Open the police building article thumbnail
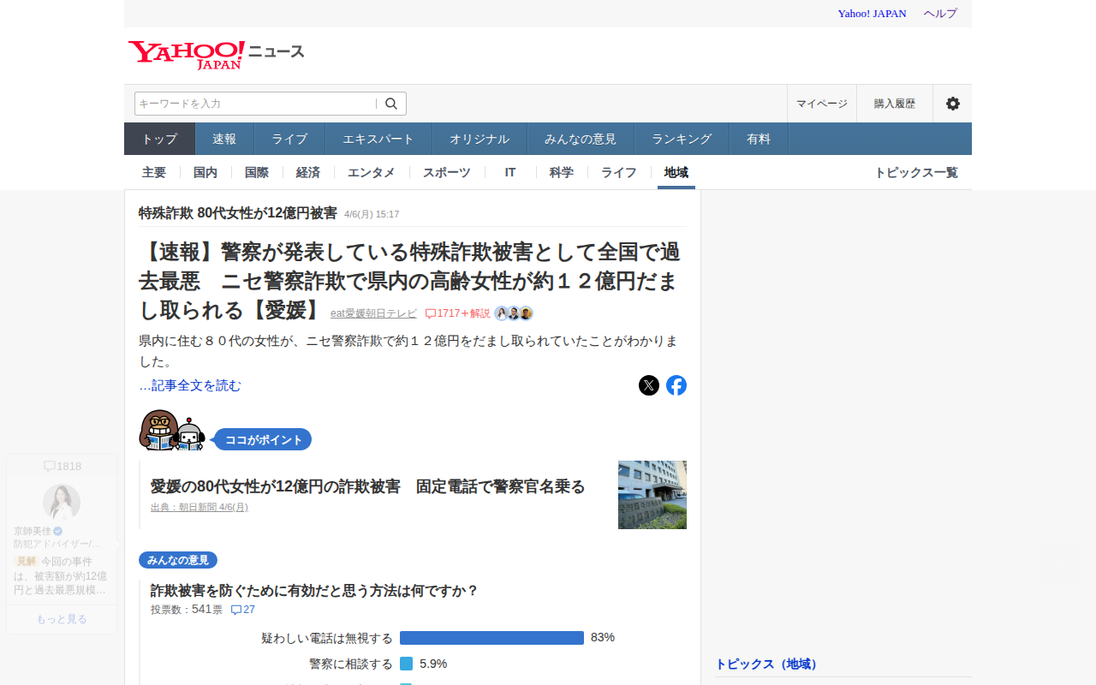Screen dimensions: 1096x685 pyautogui.click(x=652, y=495)
